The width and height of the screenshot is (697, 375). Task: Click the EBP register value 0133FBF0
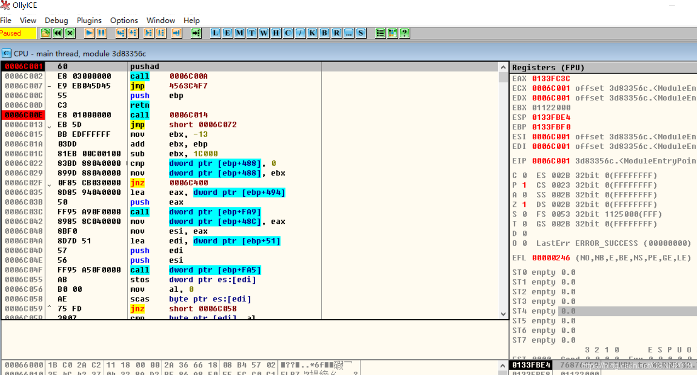(x=551, y=127)
